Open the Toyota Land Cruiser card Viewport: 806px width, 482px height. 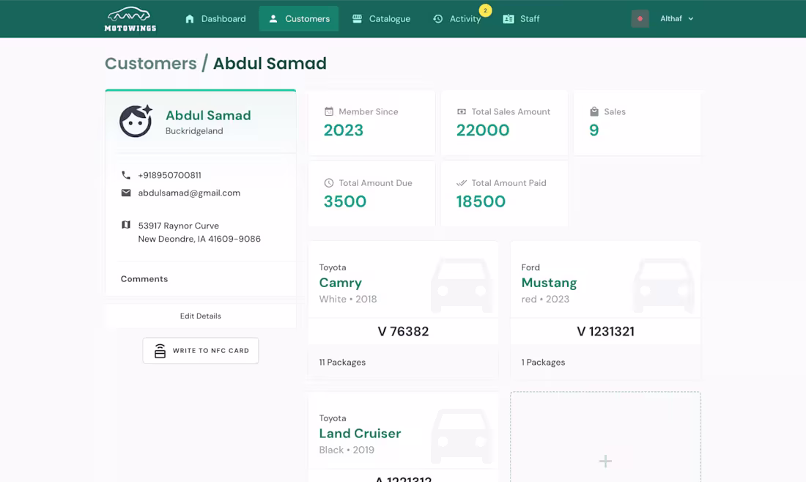(403, 437)
